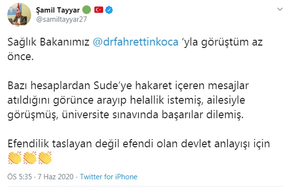Click the ÖS 5:35 timestamp

(20, 177)
